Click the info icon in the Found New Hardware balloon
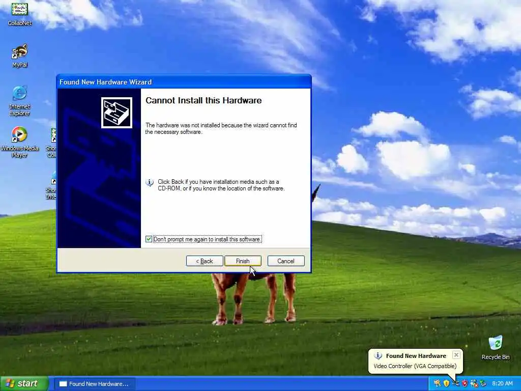 pyautogui.click(x=378, y=356)
